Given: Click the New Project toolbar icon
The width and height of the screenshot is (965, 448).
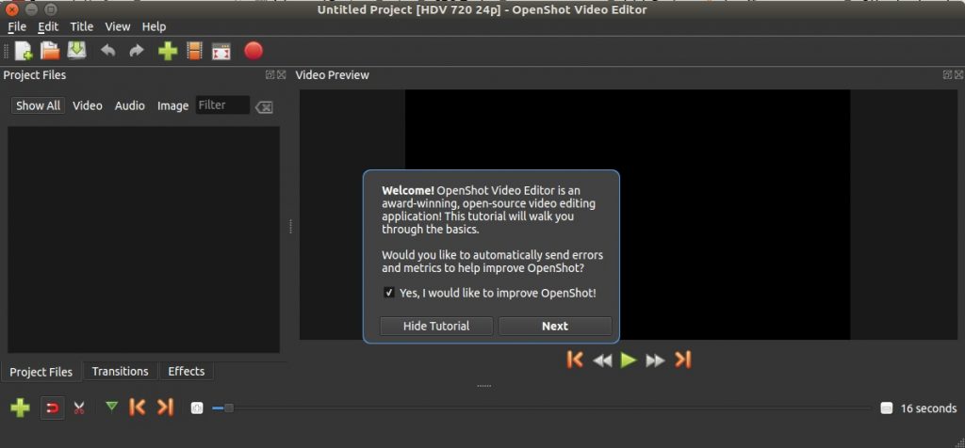Looking at the screenshot, I should click(24, 51).
